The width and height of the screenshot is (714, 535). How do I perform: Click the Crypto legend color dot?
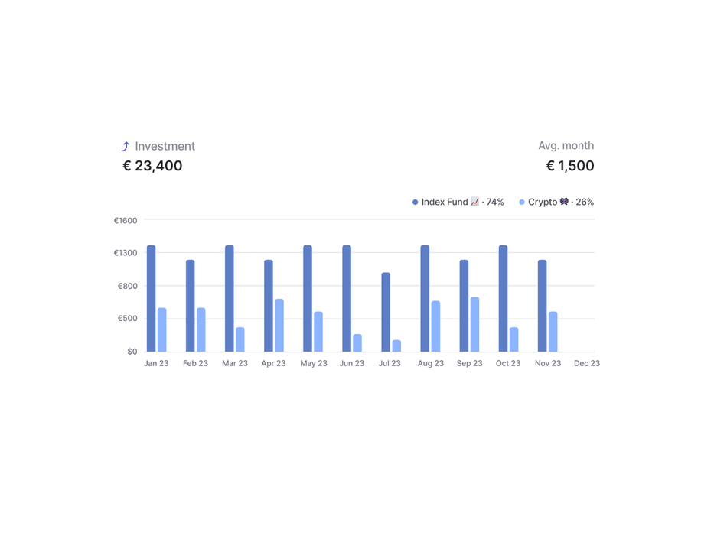coord(522,203)
